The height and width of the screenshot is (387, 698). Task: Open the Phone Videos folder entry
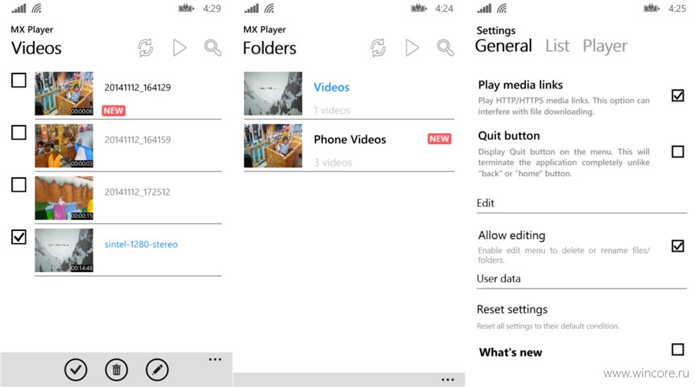click(350, 140)
